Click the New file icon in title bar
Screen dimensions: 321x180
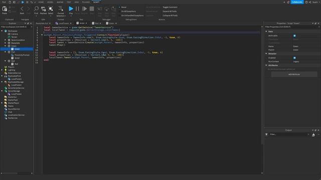[10, 2]
